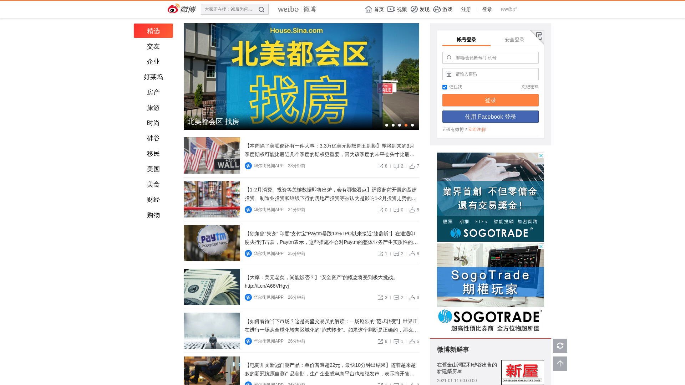Click 使用 Facebook 登录 button
This screenshot has height=385, width=685.
(x=491, y=117)
